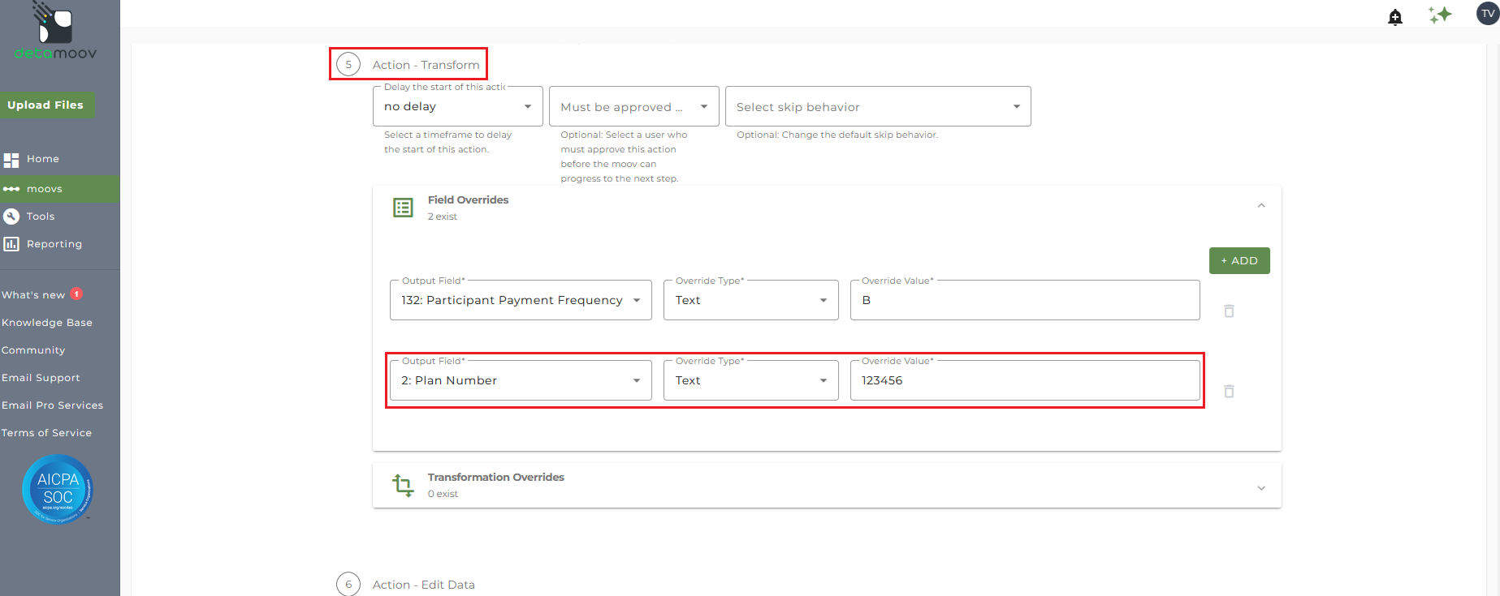Delete the Participant Payment Frequency override row
Screen dimensions: 1500x596
(x=1230, y=311)
